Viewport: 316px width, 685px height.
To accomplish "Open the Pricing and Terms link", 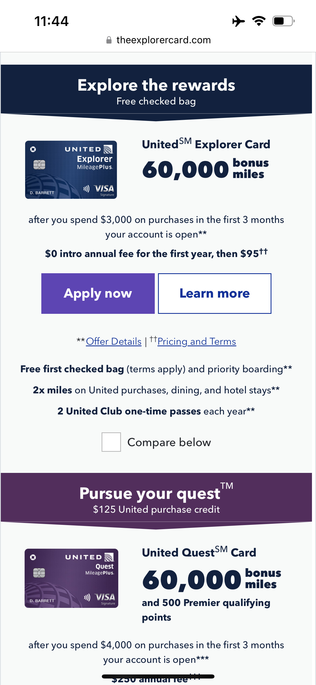I will 197,341.
